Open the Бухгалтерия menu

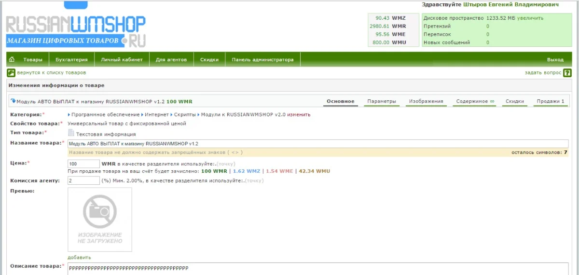[71, 60]
